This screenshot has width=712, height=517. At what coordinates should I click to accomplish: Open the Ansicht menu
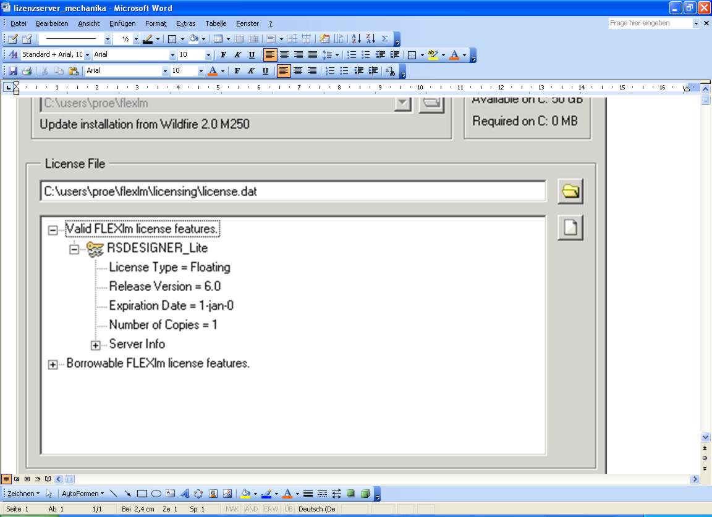(x=89, y=23)
